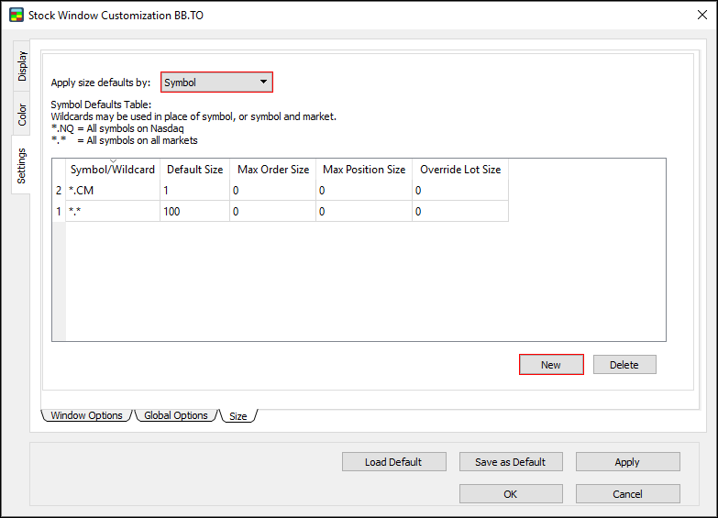Click Save as Default button
The width and height of the screenshot is (718, 518).
click(x=510, y=462)
